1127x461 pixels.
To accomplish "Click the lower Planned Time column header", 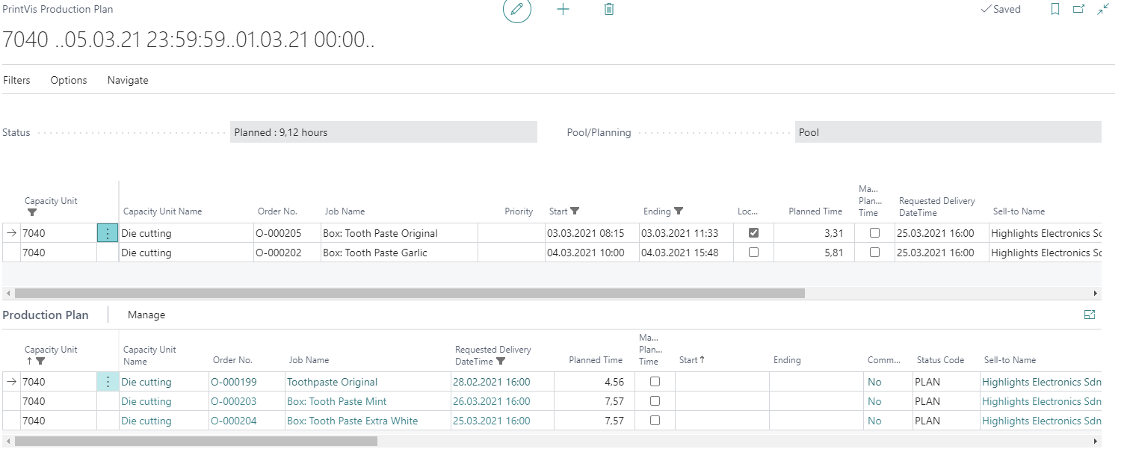I will [596, 360].
